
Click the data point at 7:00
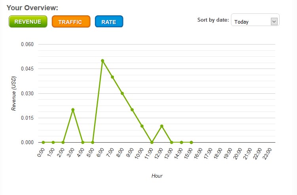[112, 77]
